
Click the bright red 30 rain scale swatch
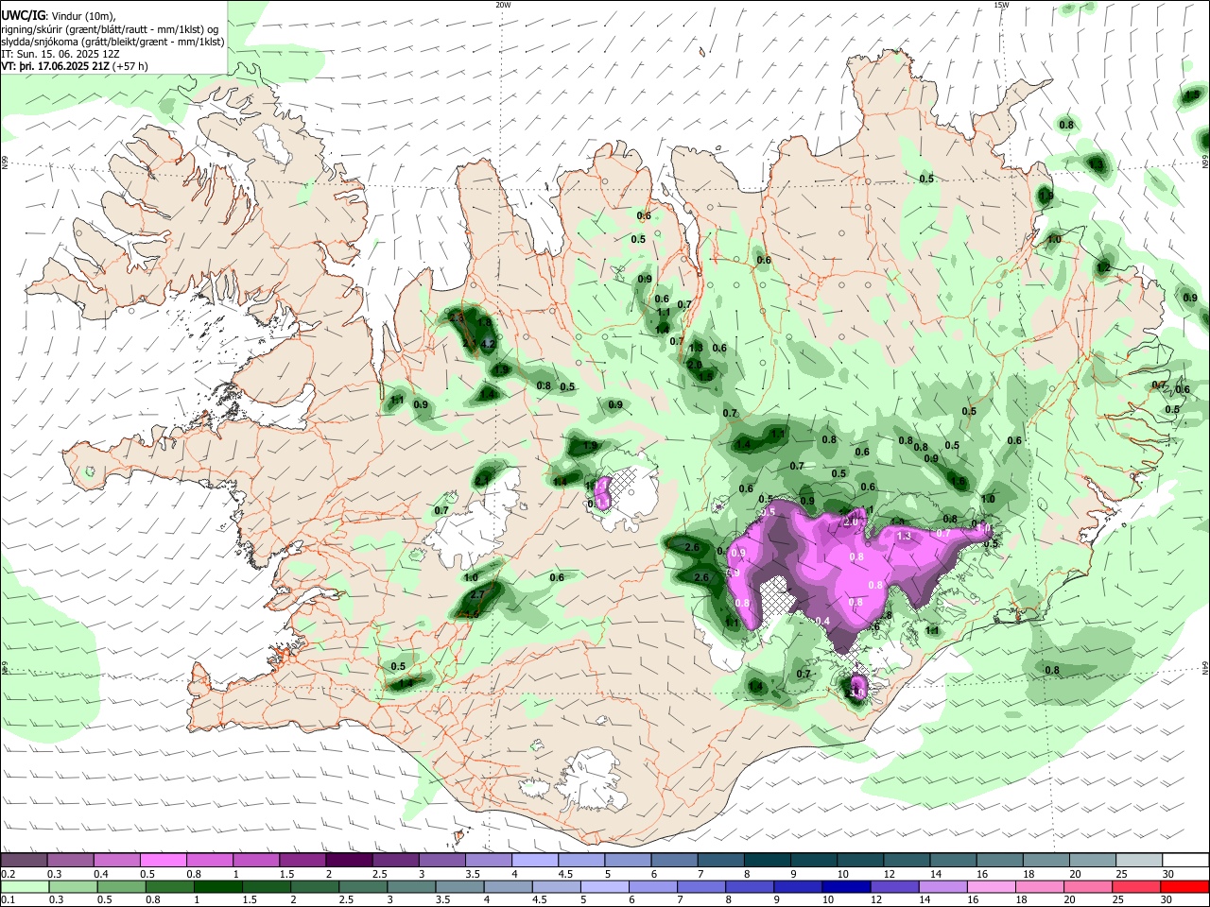[x=1184, y=886]
